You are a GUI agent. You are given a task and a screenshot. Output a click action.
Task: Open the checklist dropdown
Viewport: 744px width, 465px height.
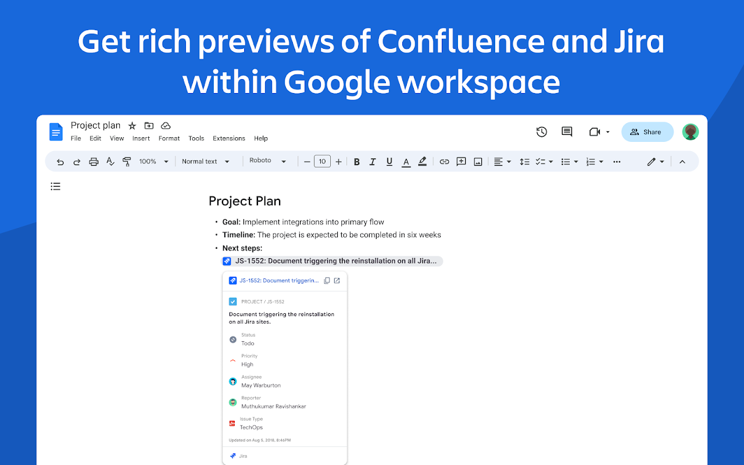click(544, 162)
